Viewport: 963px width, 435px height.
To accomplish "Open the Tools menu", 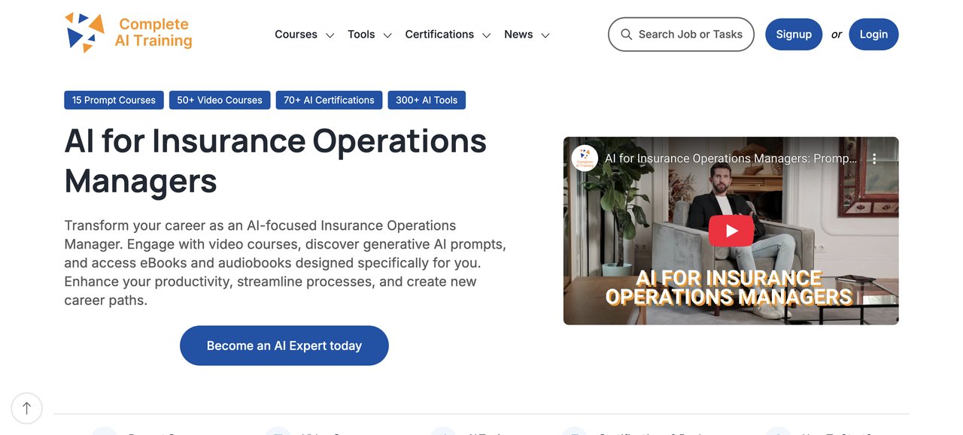I will 361,35.
